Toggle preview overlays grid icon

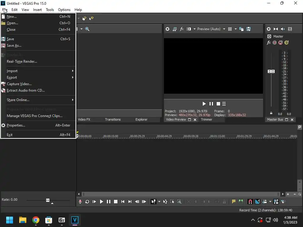click(x=230, y=29)
